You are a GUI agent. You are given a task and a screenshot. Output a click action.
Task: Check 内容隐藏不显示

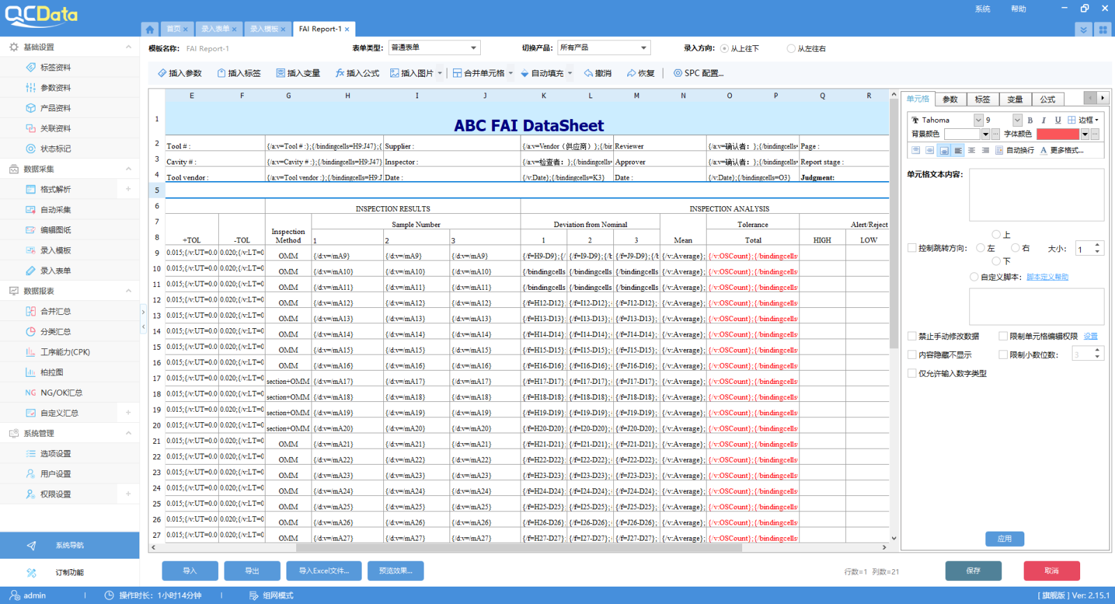pyautogui.click(x=912, y=355)
